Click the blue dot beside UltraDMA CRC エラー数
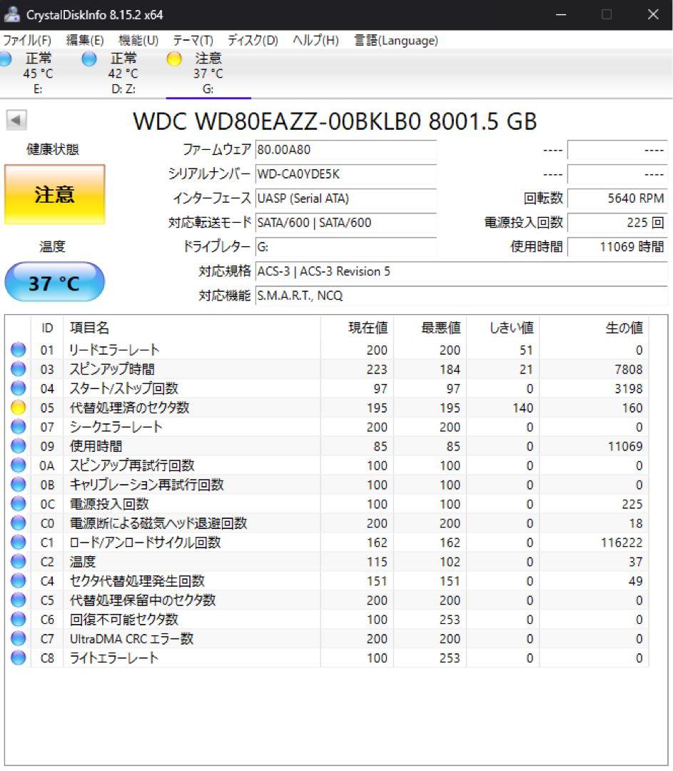 18,639
